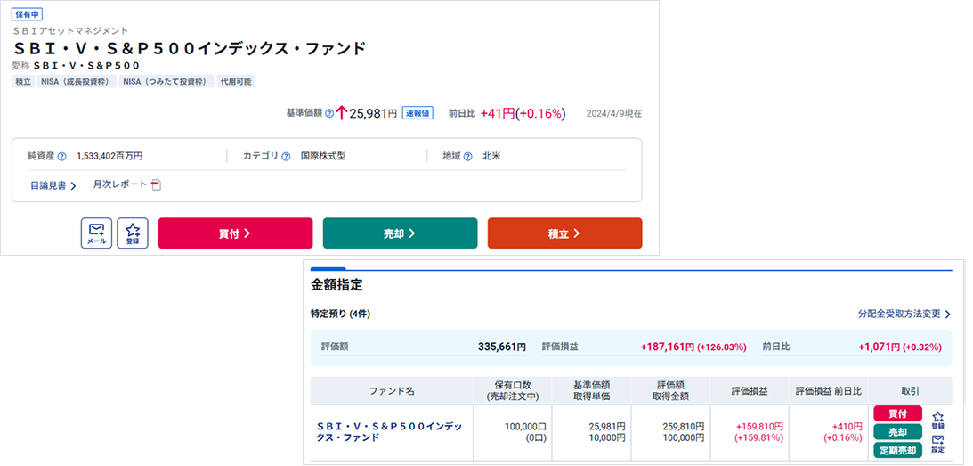Click the red 買付 button on the fund page
The image size is (973, 466).
[x=235, y=233]
